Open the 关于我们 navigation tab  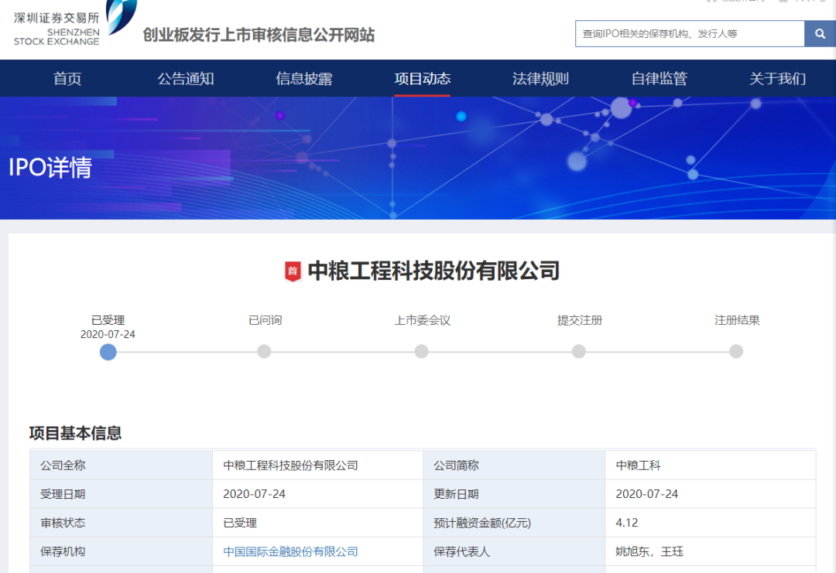[777, 79]
